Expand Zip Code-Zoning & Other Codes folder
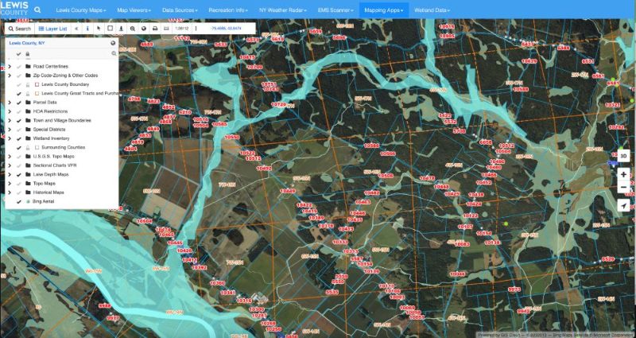Image resolution: width=636 pixels, height=338 pixels. [10, 76]
